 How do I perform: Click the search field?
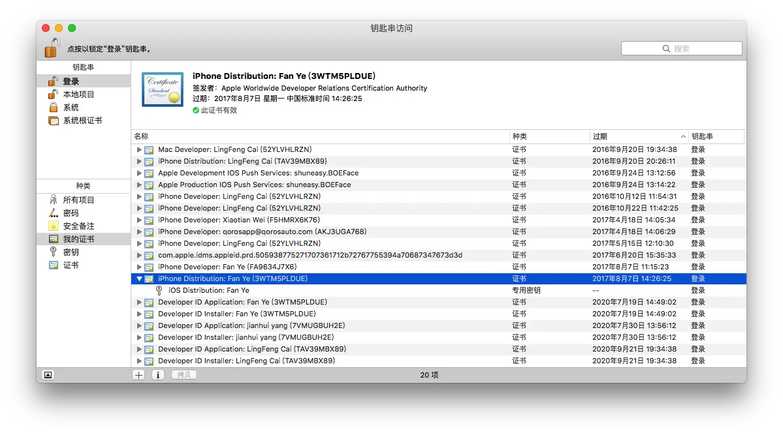(x=681, y=48)
